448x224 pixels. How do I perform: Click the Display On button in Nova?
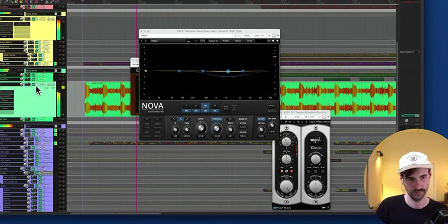point(214,41)
